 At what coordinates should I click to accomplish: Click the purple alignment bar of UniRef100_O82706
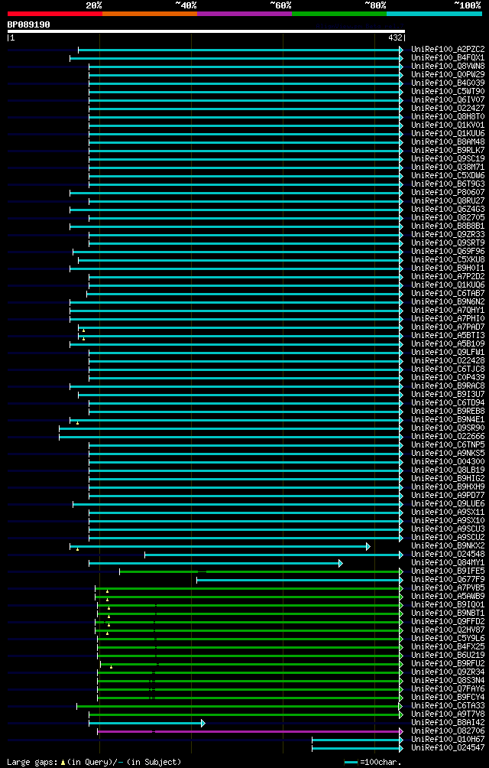pos(250,732)
